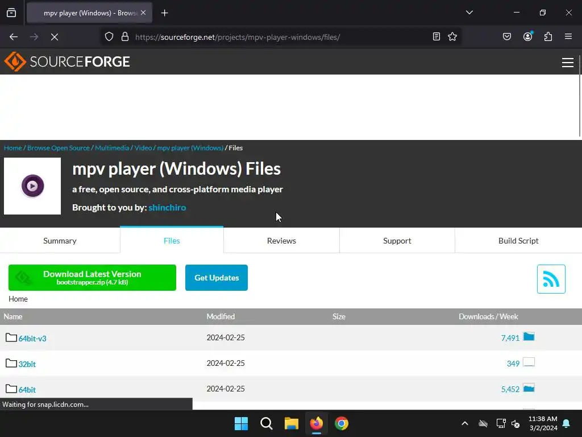
Task: Open the SourceForge hamburger menu
Action: (x=568, y=63)
